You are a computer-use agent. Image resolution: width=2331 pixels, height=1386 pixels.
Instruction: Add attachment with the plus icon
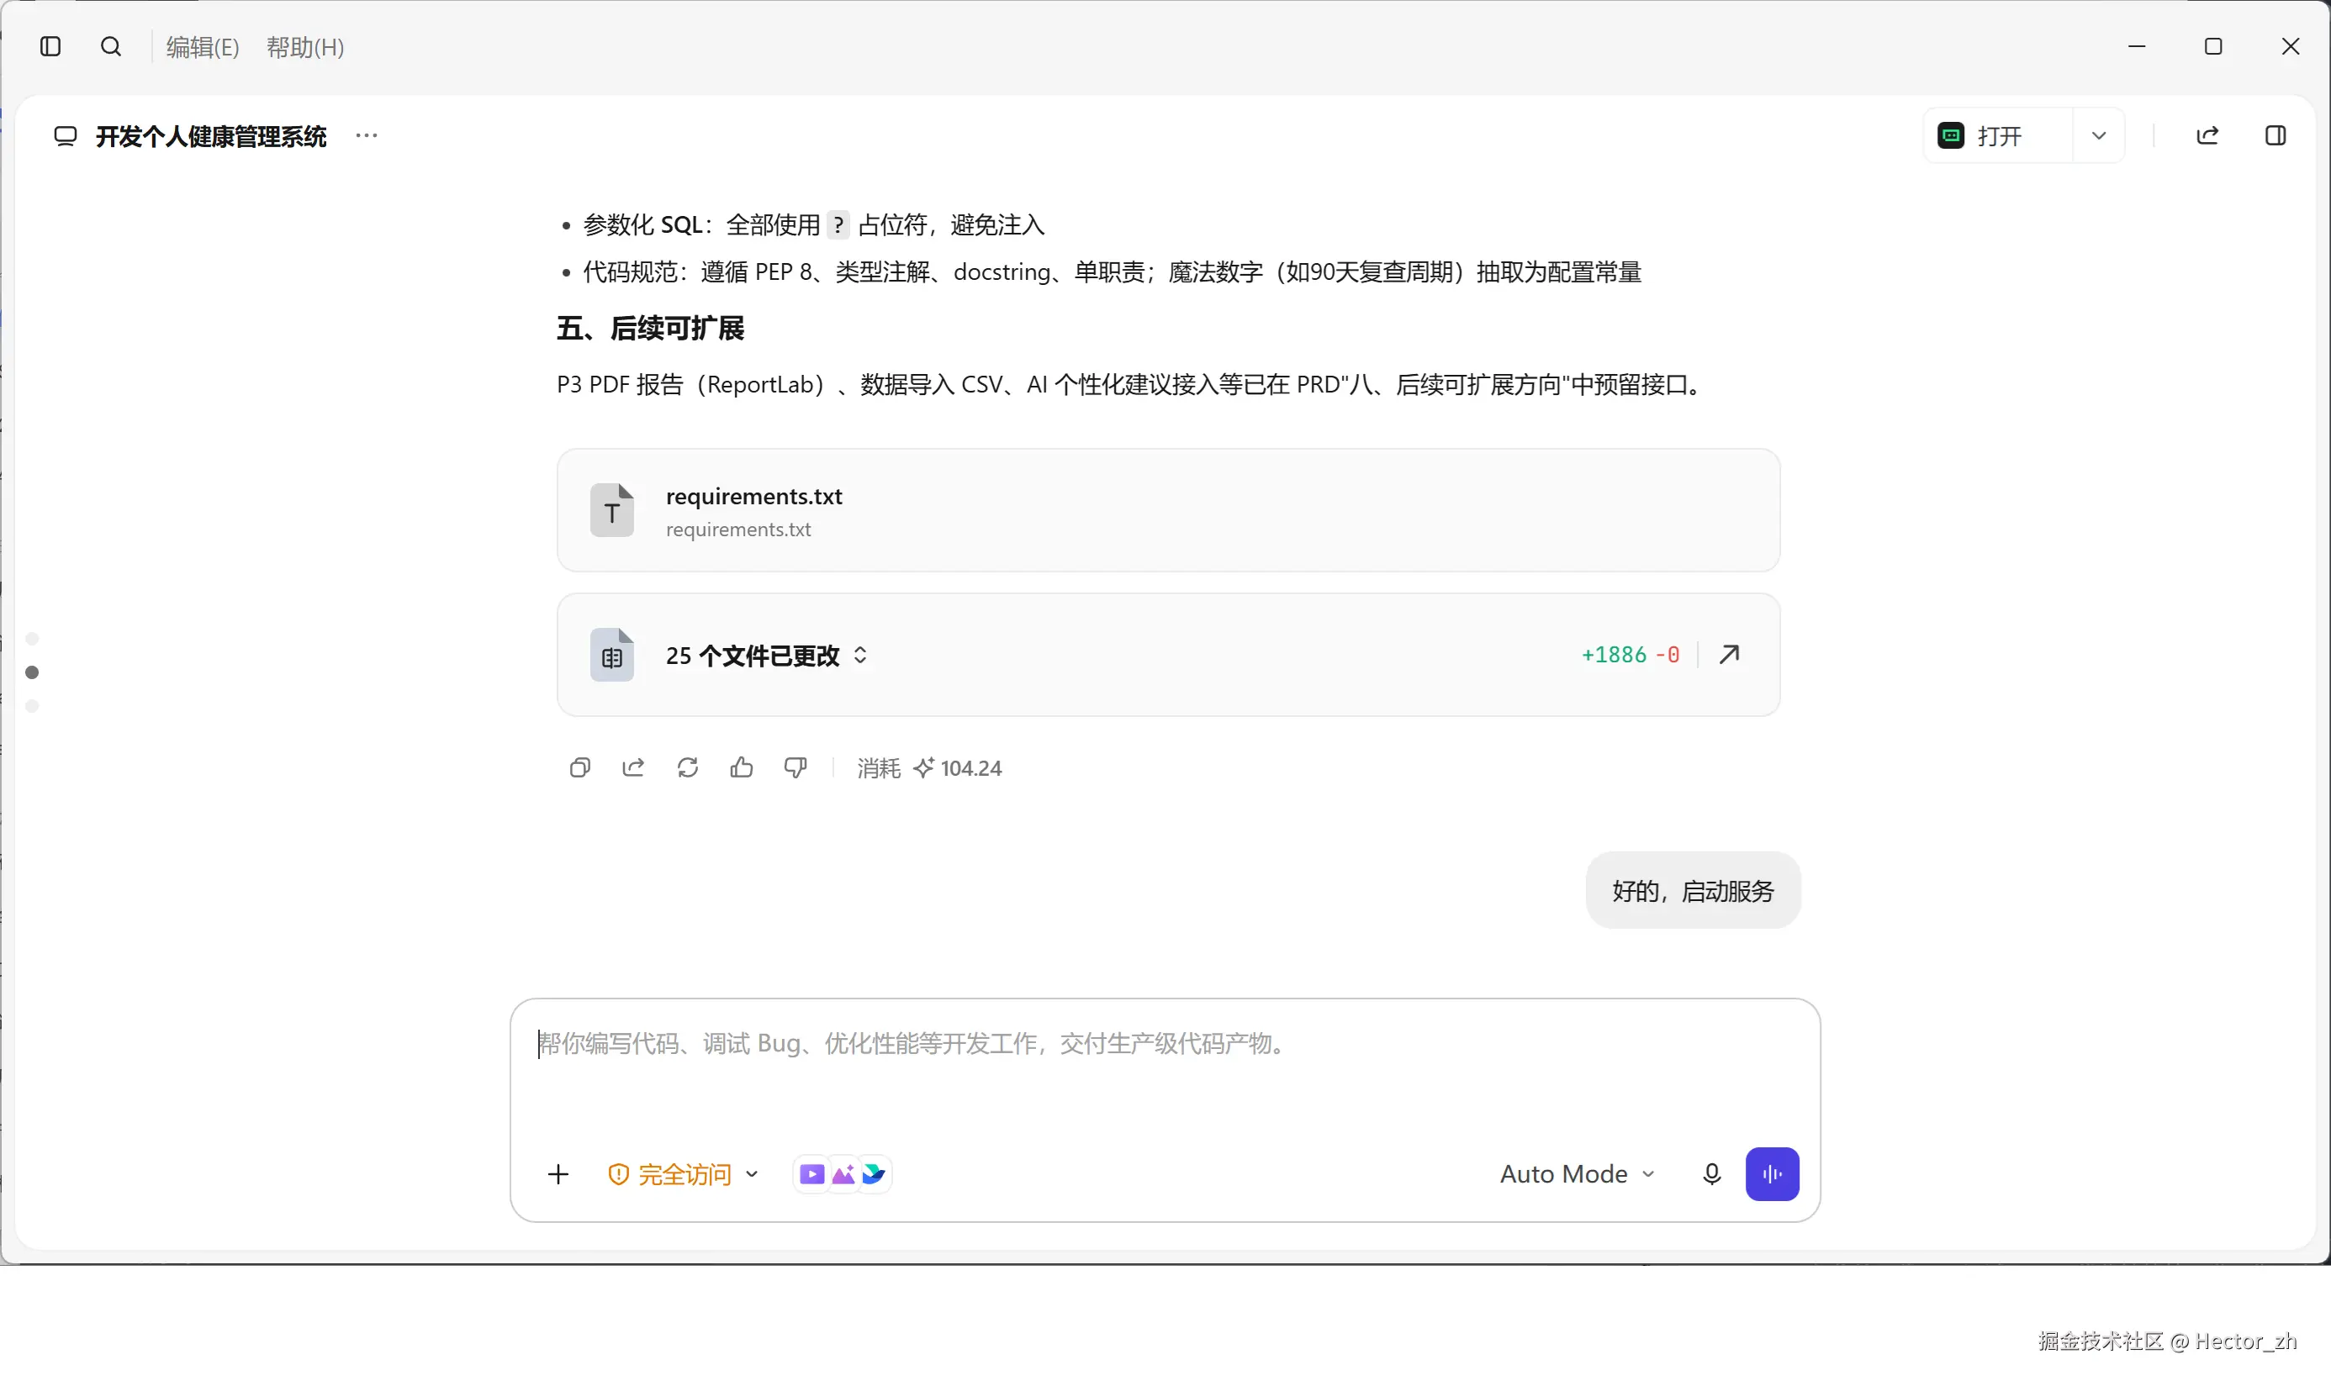(558, 1175)
